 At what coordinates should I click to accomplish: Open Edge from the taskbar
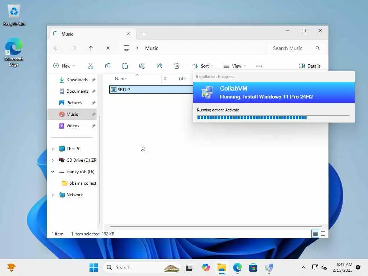[237, 267]
